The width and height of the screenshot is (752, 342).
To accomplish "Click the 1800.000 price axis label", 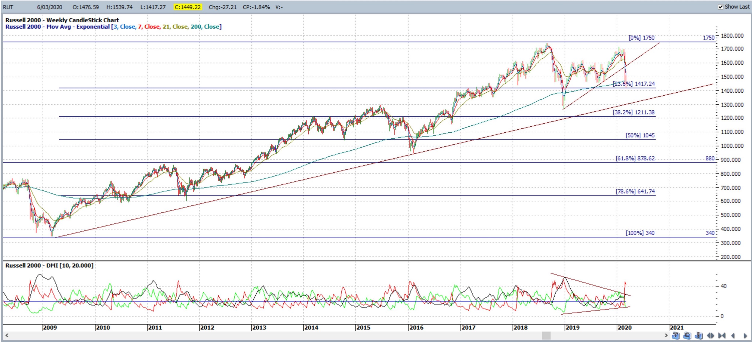I will [732, 36].
